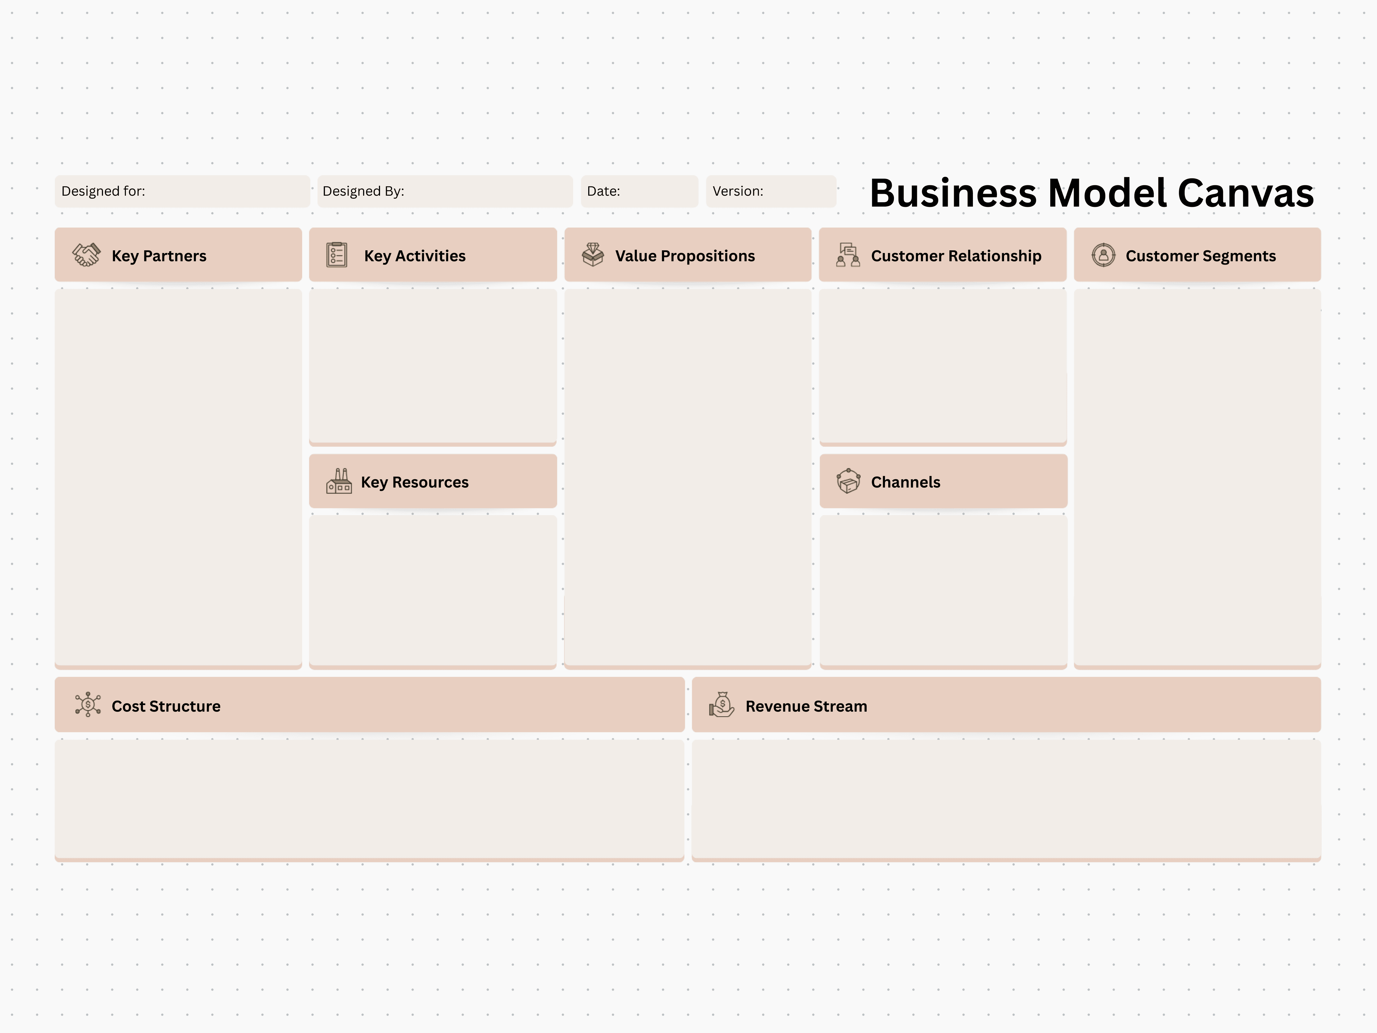1377x1033 pixels.
Task: Click the Channels package icon
Action: point(848,481)
